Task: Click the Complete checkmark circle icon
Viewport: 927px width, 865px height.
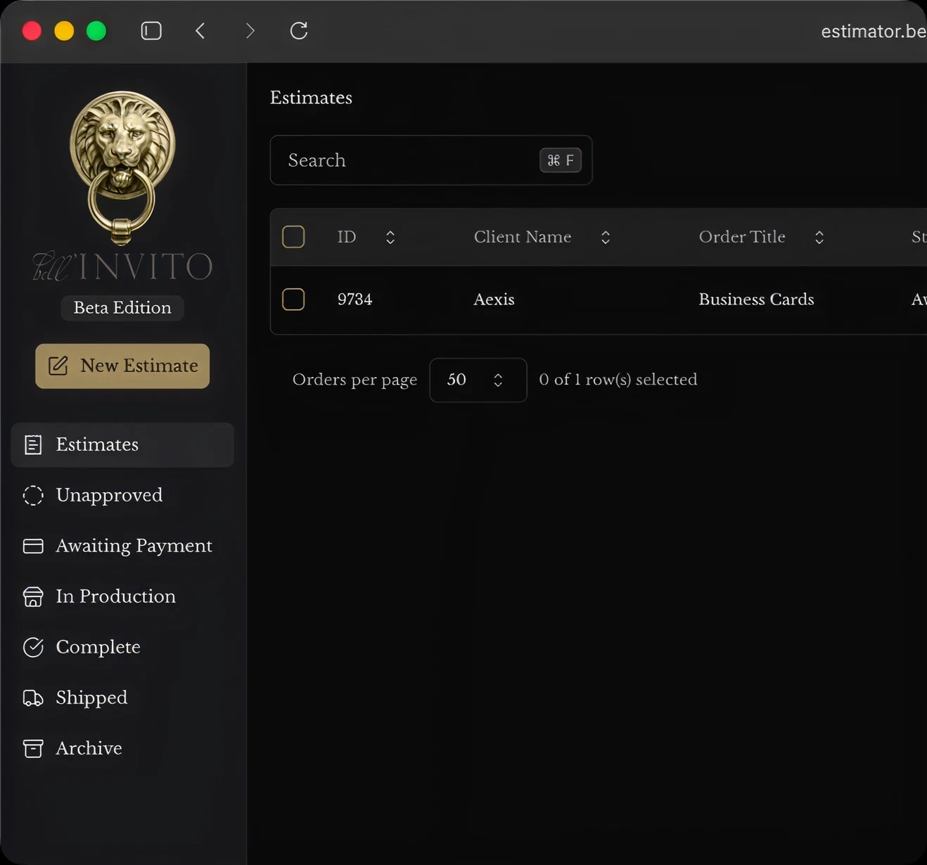Action: click(x=33, y=647)
